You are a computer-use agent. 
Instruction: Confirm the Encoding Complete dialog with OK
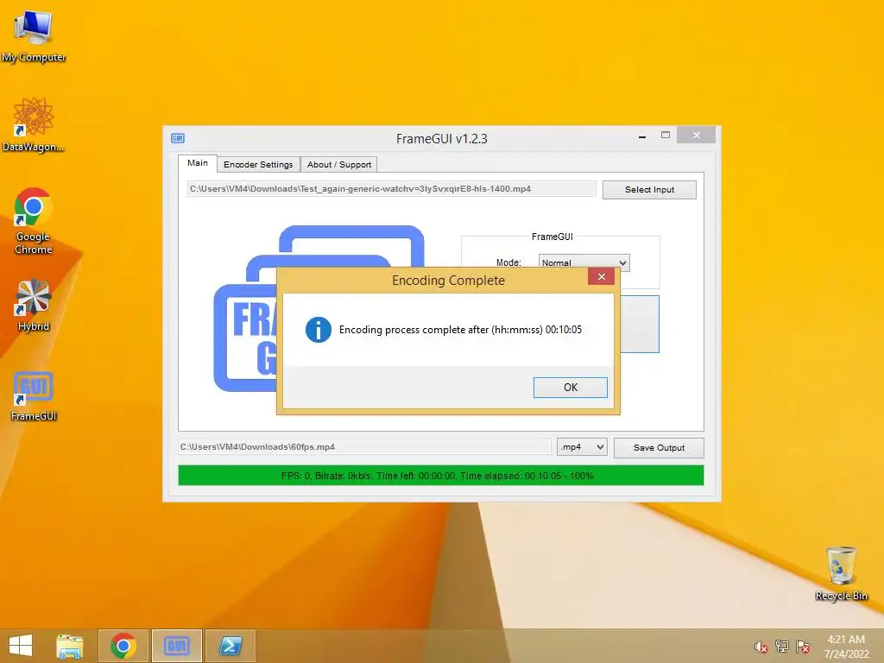click(x=571, y=388)
